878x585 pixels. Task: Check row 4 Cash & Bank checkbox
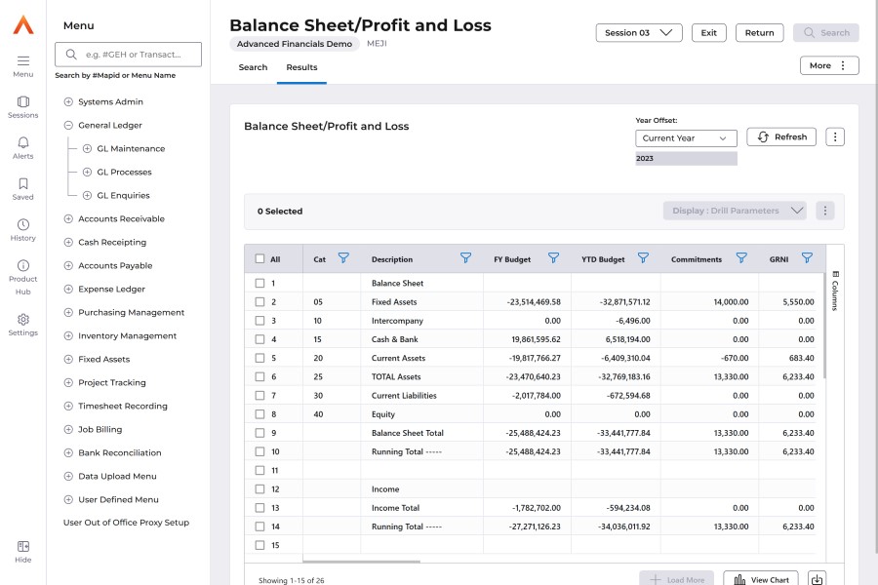(x=259, y=339)
